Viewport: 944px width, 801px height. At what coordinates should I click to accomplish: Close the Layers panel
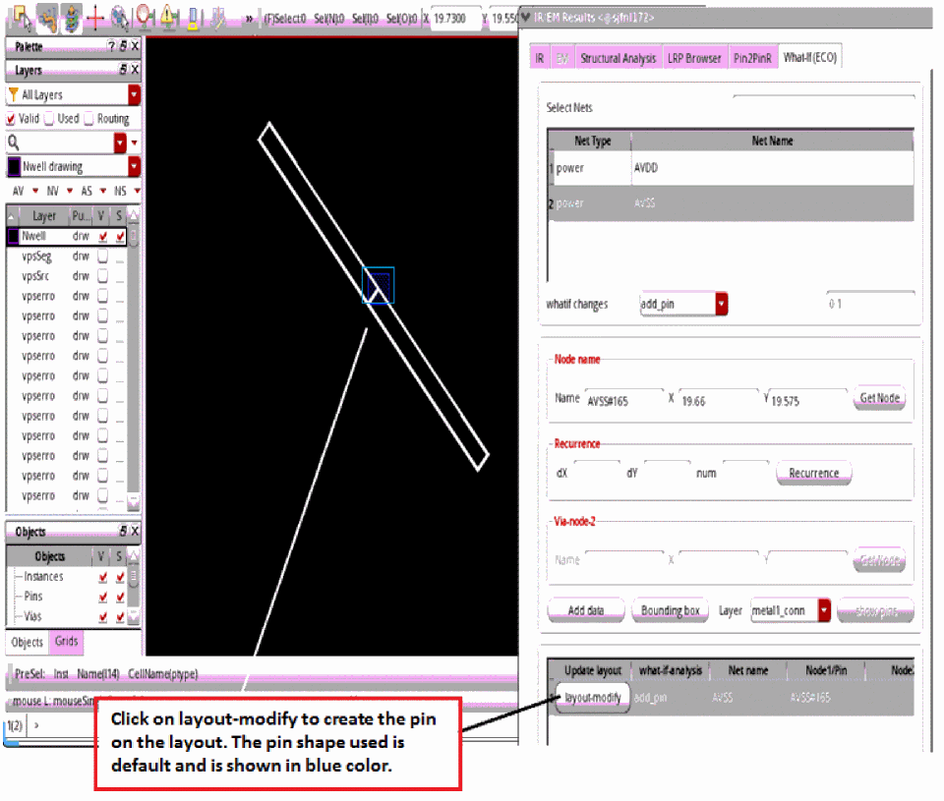[x=135, y=71]
